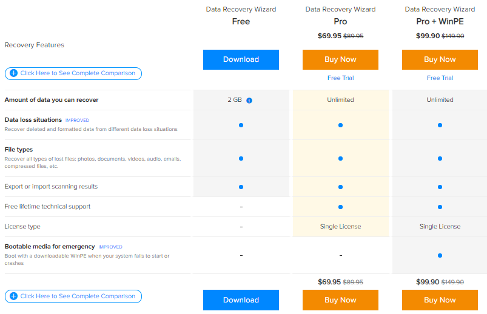Image resolution: width=487 pixels, height=314 pixels.
Task: Click bottom Buy Now under $99.90
Action: (440, 300)
